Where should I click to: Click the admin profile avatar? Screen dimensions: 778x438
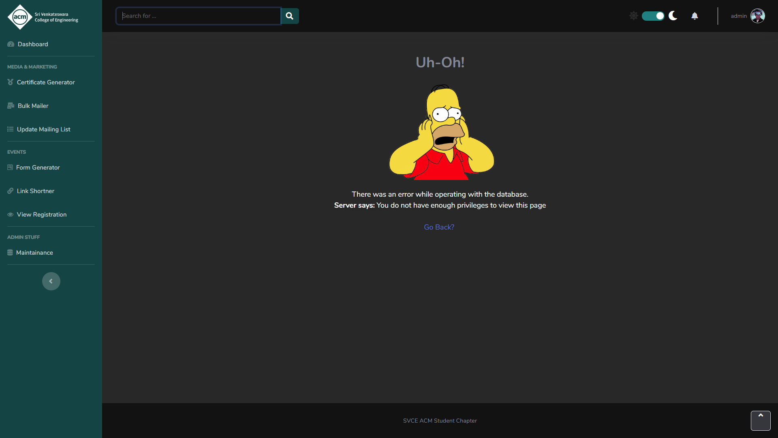point(757,16)
